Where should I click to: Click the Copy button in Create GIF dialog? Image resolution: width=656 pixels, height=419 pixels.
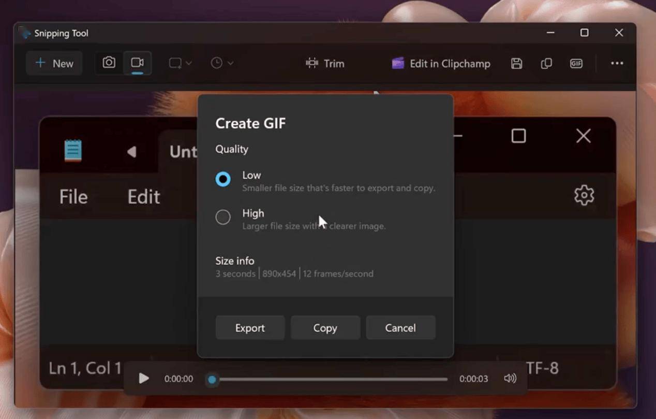pyautogui.click(x=325, y=328)
